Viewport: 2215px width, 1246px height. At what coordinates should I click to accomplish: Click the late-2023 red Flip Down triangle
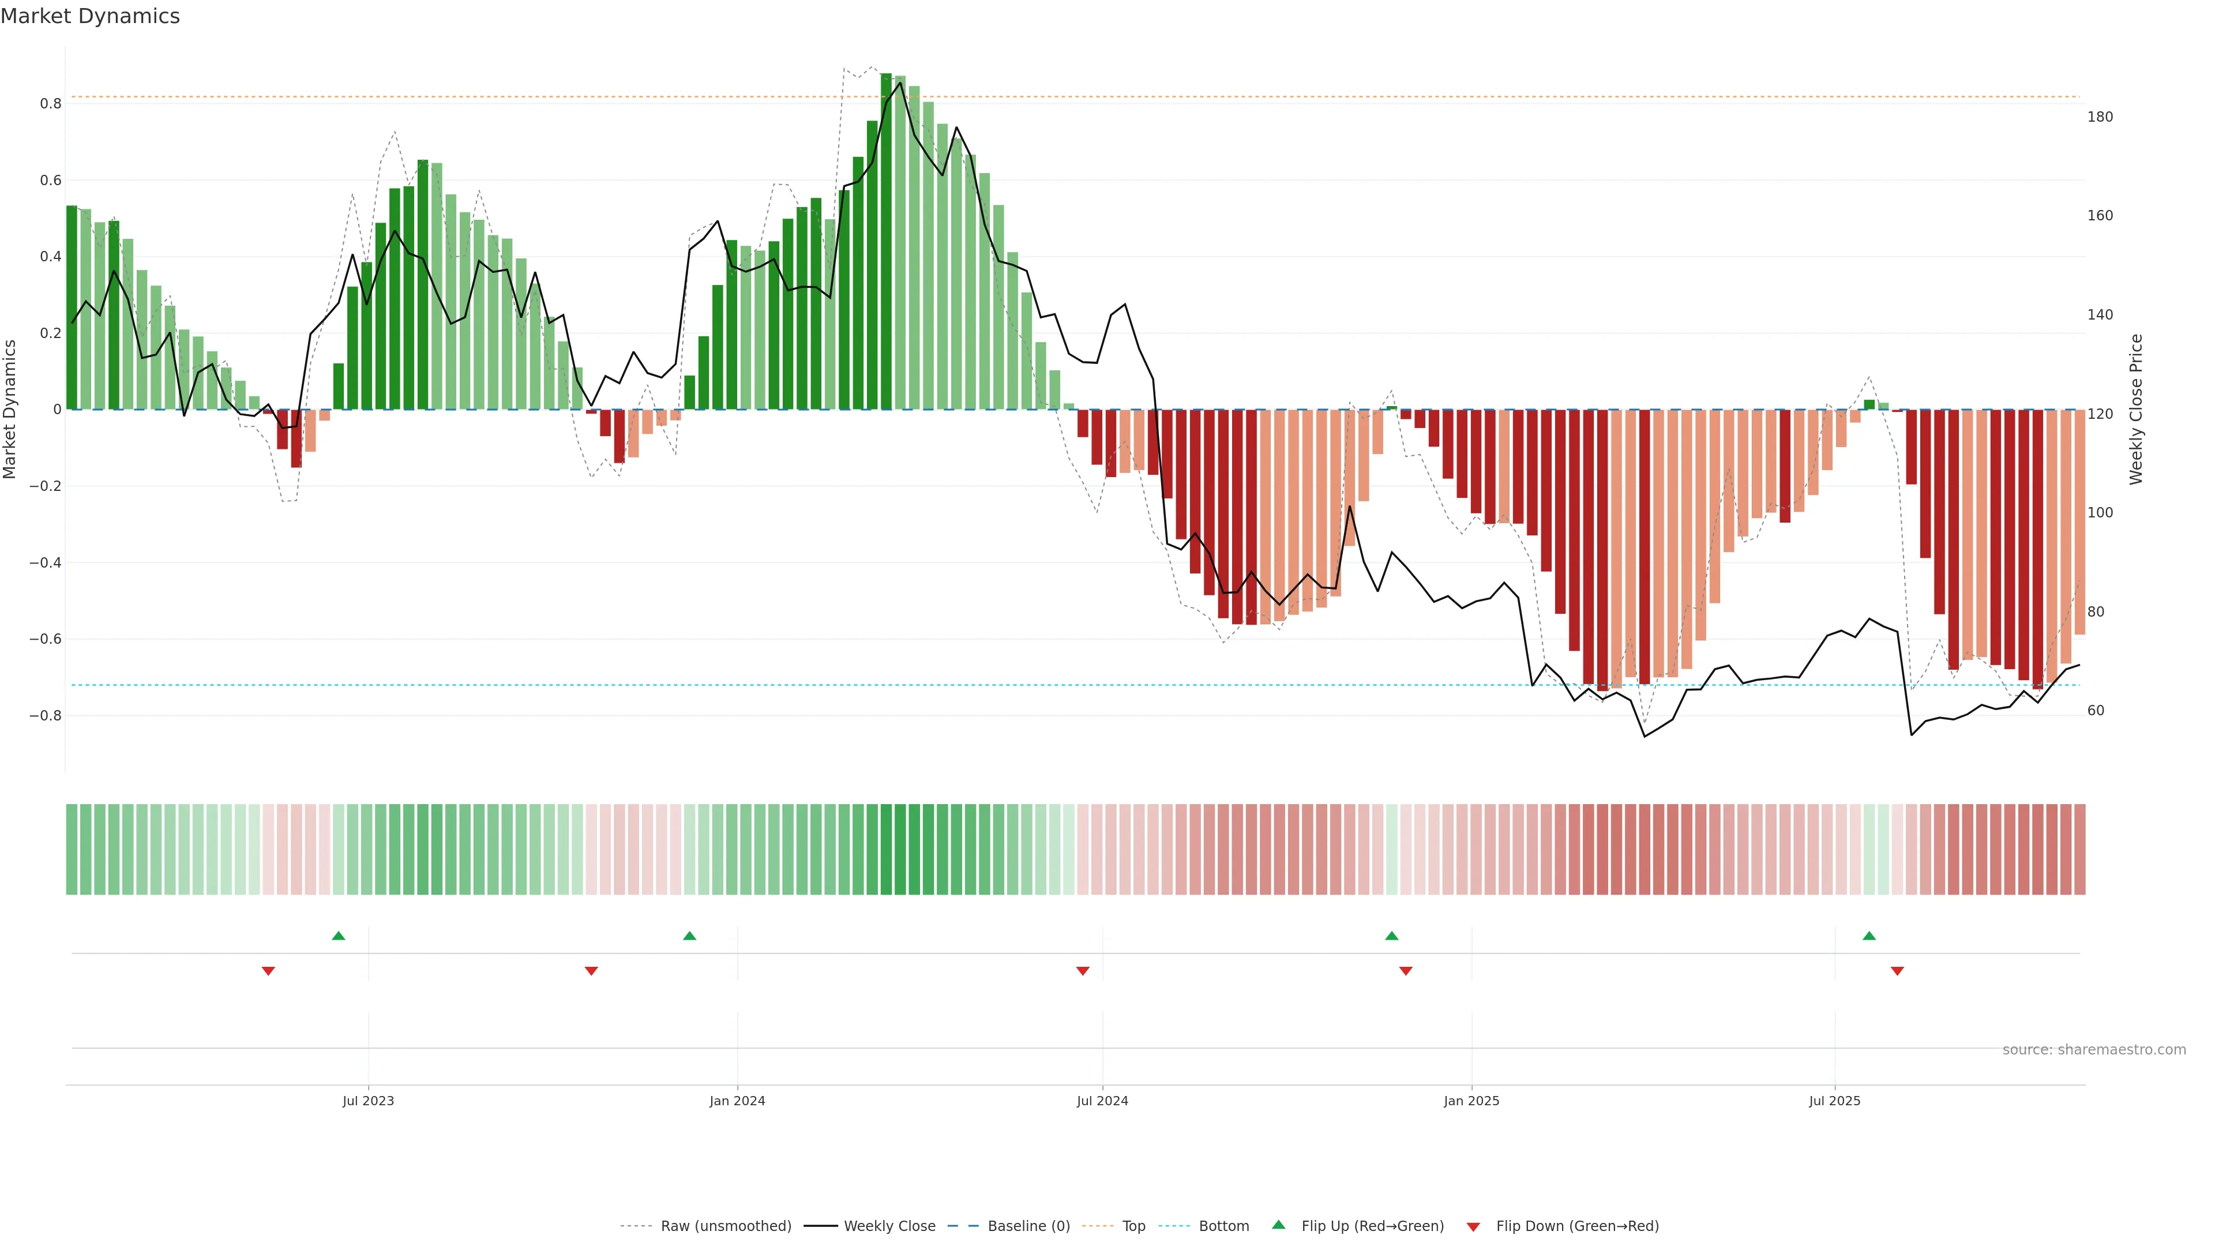[x=592, y=971]
